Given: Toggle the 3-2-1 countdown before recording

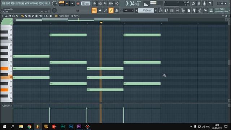Looking at the screenshot, I should point(105,3).
